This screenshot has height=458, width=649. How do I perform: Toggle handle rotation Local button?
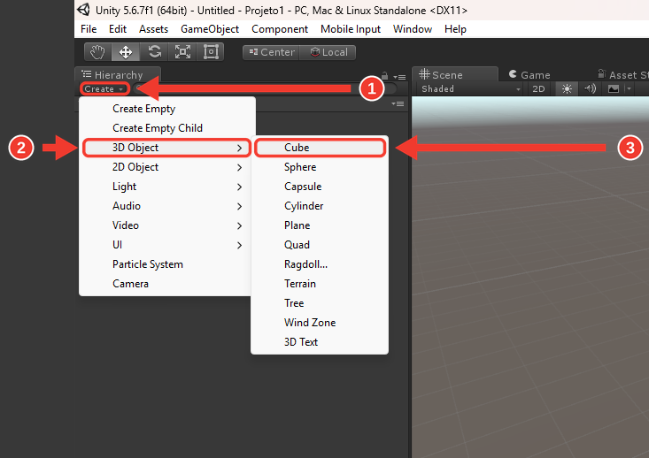click(328, 52)
